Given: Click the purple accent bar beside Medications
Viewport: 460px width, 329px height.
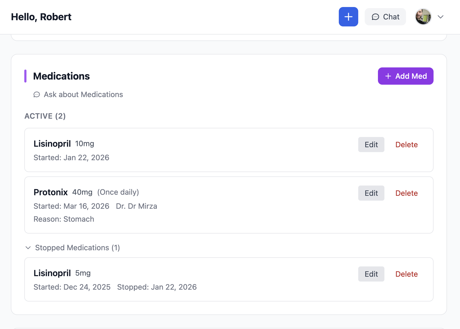Looking at the screenshot, I should pyautogui.click(x=25, y=76).
